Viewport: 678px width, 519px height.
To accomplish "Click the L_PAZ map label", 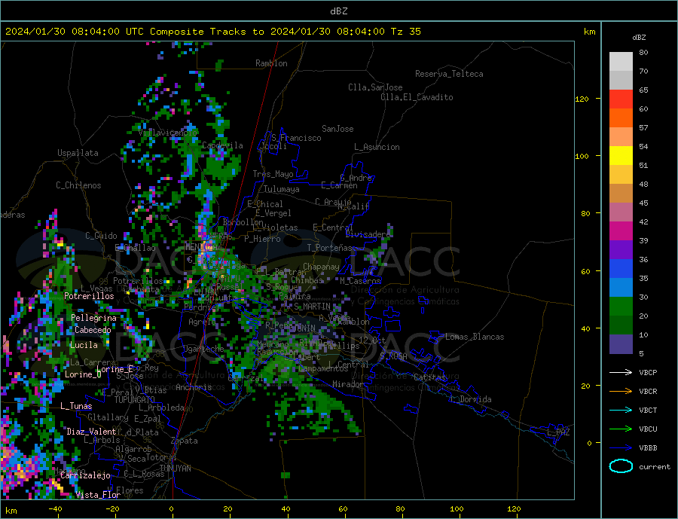I will coord(558,432).
